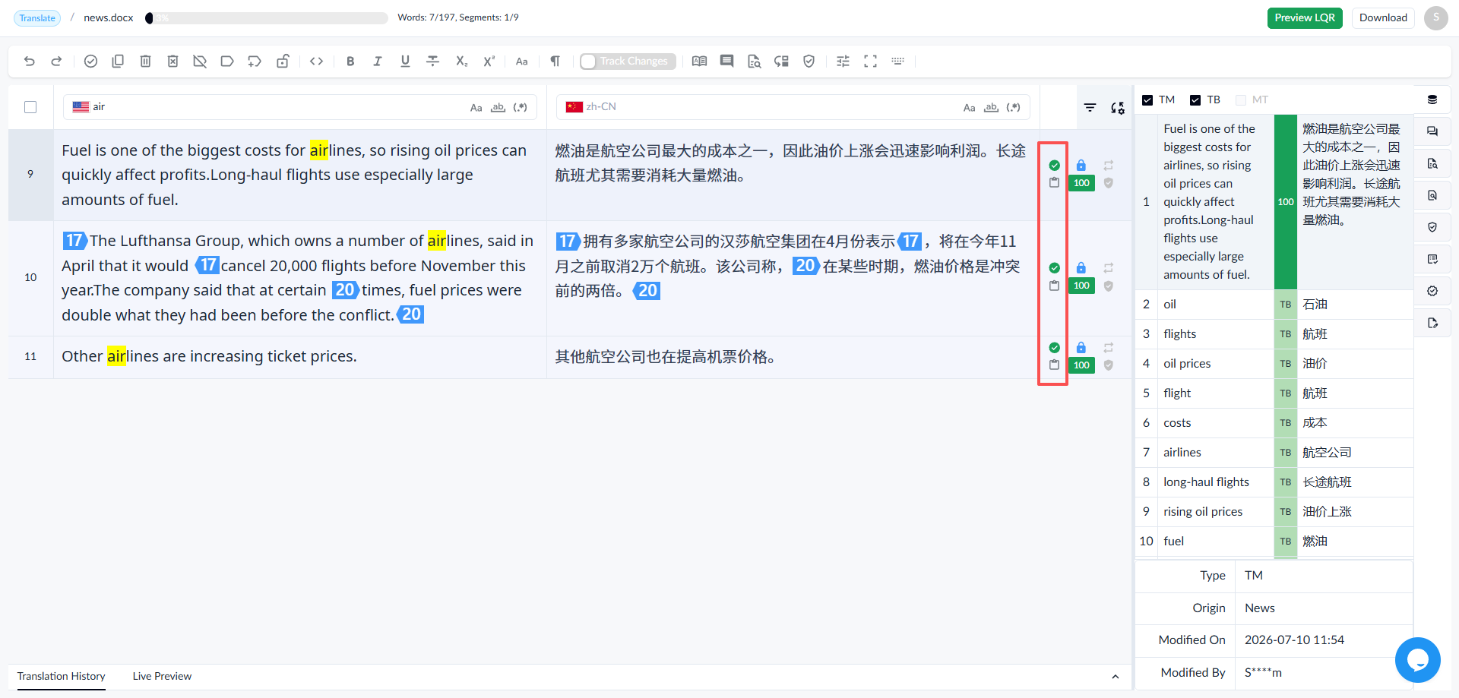The image size is (1459, 698).
Task: Select the 'long-haul flights' term row
Action: [x=1274, y=482]
